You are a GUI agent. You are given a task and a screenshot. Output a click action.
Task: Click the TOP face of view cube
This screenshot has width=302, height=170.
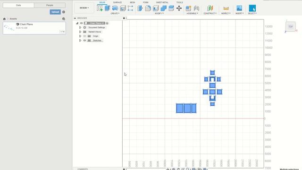pos(291,26)
